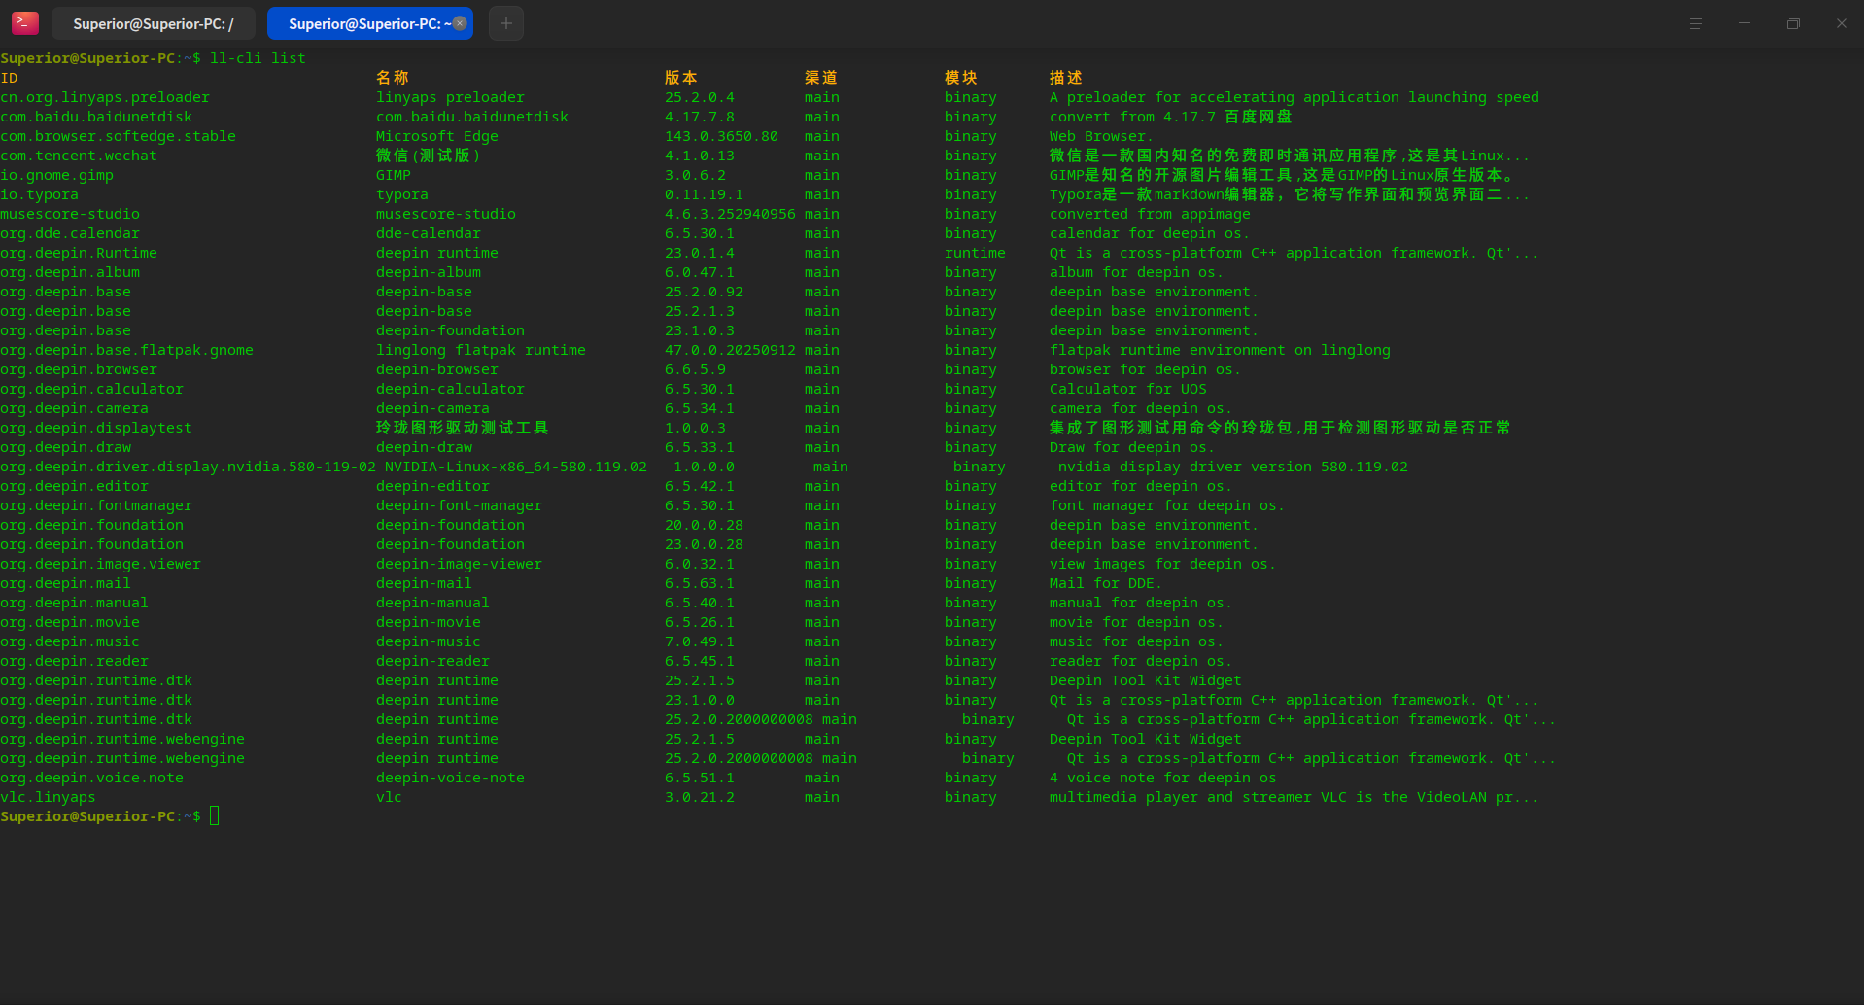1864x1005 pixels.
Task: Restore the terminal window size
Action: pos(1793,23)
